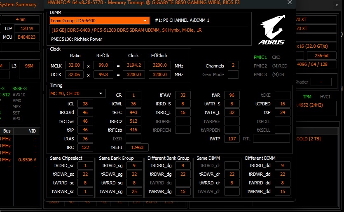Click the empty Gear Mode field
The width and height of the screenshot is (344, 212).
pos(233,75)
